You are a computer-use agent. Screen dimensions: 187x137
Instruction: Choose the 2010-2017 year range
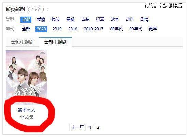pyautogui.click(x=93, y=29)
